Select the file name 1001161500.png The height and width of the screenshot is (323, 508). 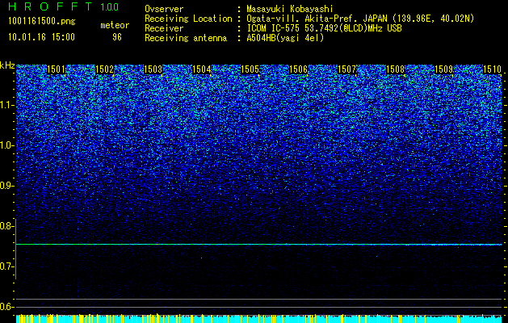[42, 21]
